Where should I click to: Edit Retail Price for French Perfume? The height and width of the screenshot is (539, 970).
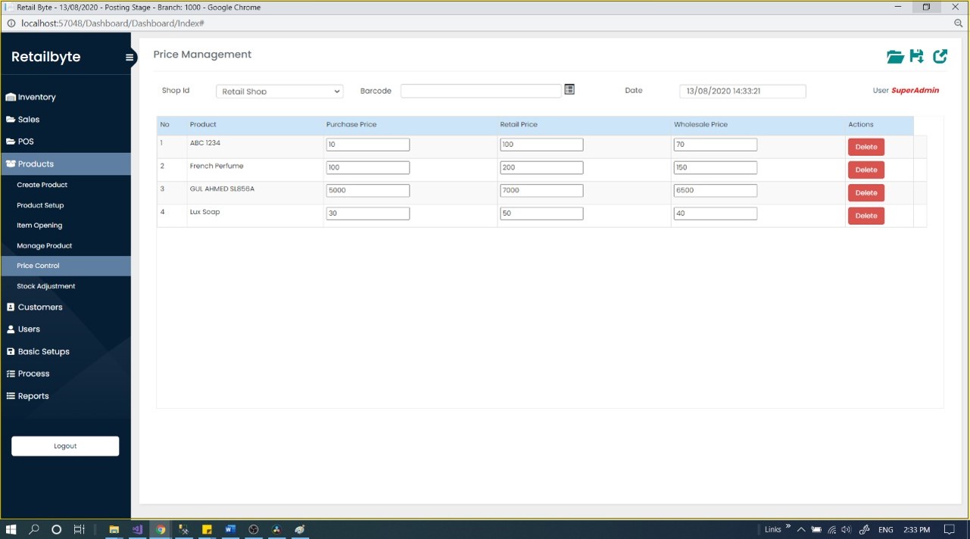tap(541, 167)
